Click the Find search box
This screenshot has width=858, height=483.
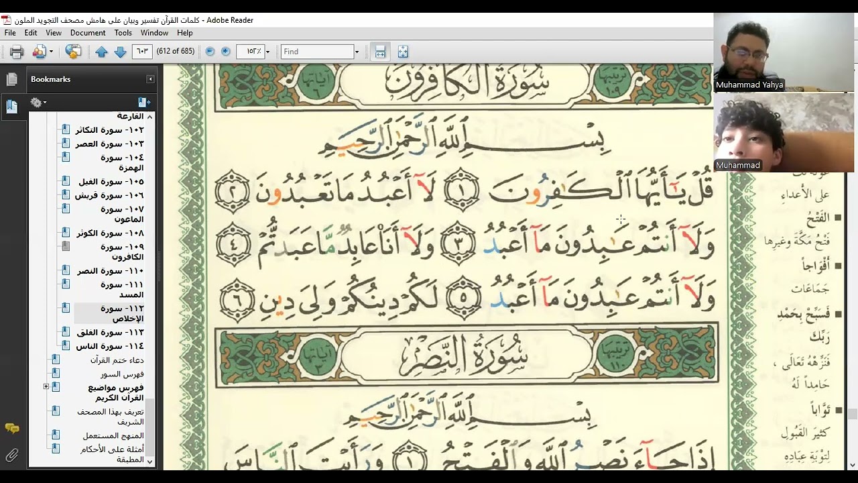click(317, 52)
